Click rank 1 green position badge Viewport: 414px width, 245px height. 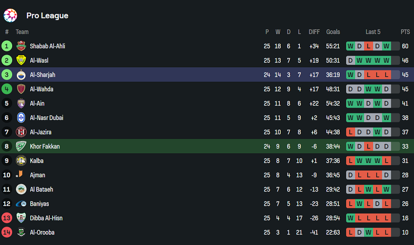tap(7, 46)
